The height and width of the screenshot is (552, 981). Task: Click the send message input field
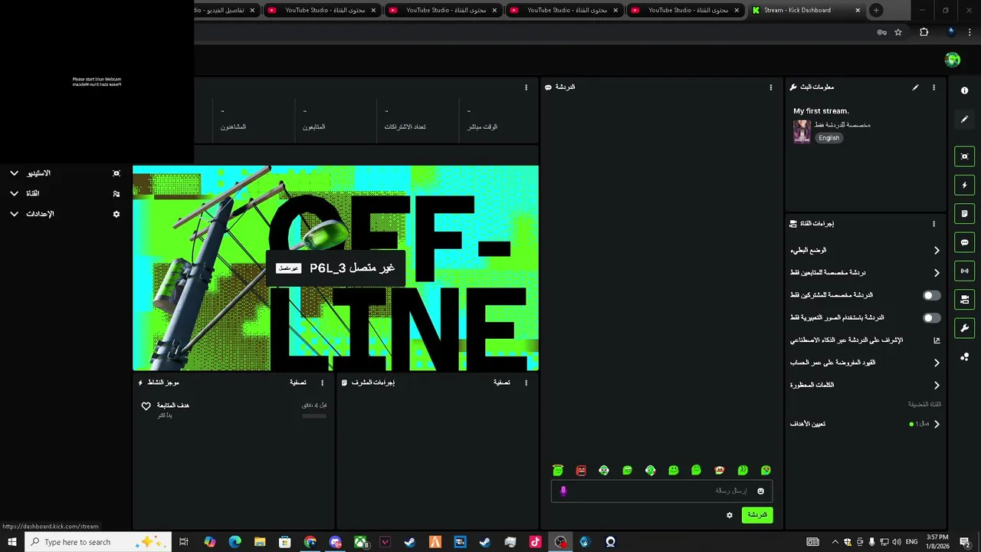[662, 491]
